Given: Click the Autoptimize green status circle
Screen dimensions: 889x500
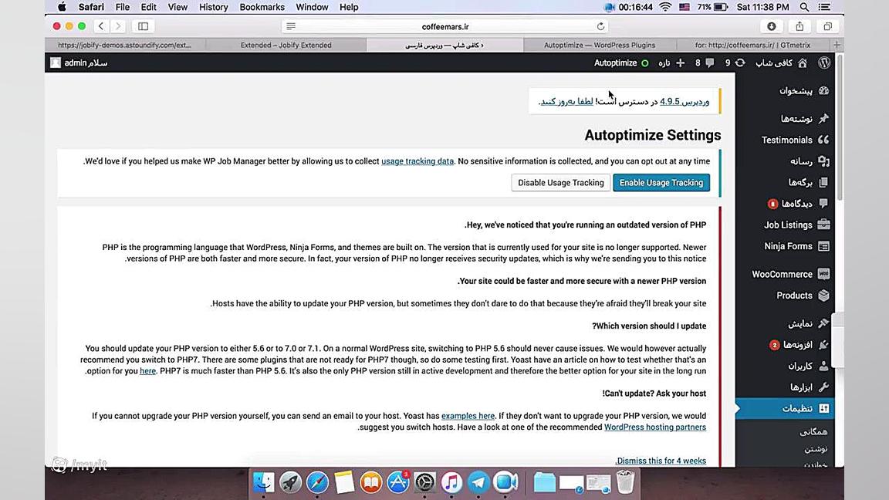Looking at the screenshot, I should 644,63.
